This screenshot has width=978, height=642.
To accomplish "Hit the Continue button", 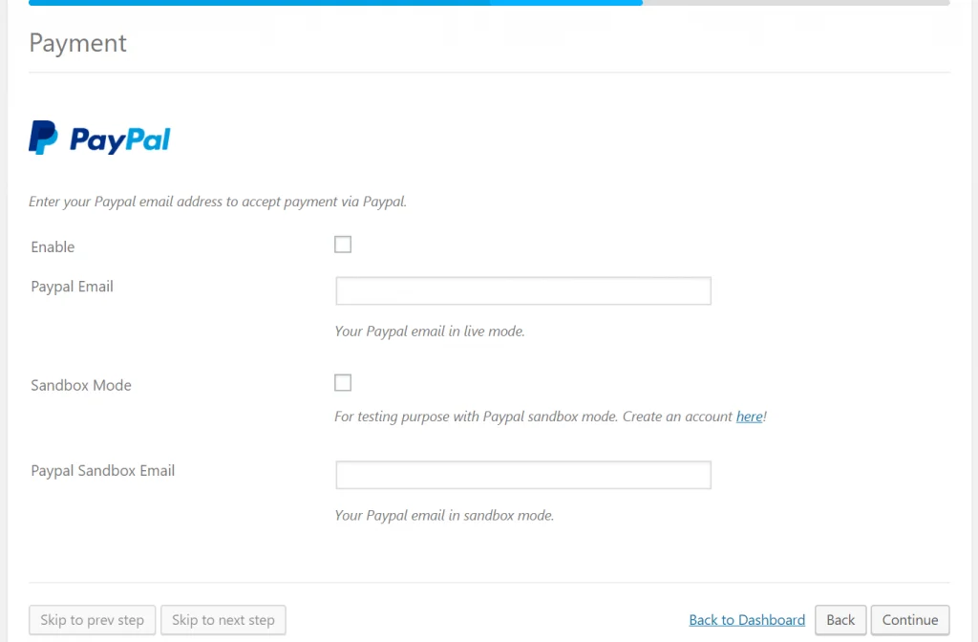I will 910,620.
